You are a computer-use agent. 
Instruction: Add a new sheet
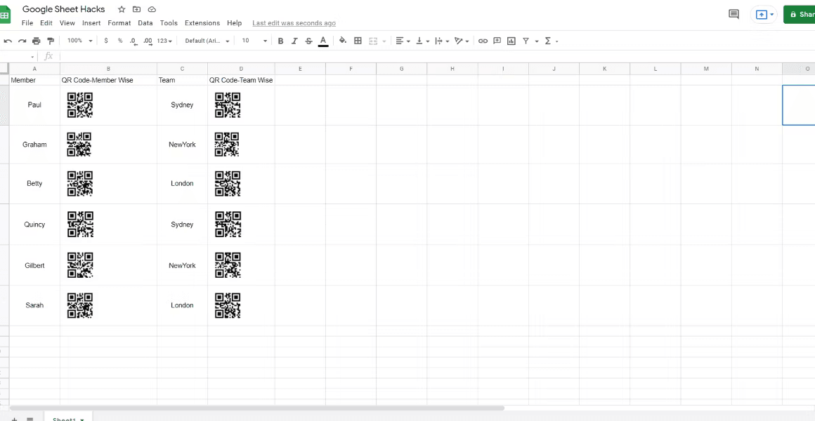tap(14, 419)
